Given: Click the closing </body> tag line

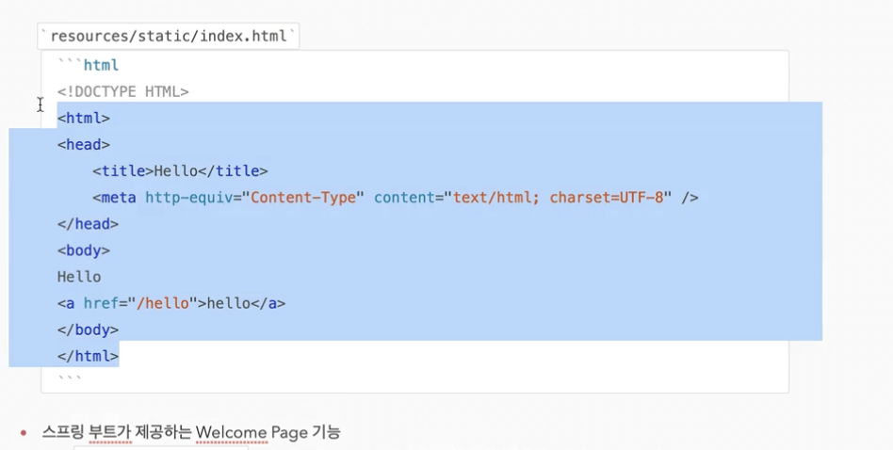Looking at the screenshot, I should (88, 329).
